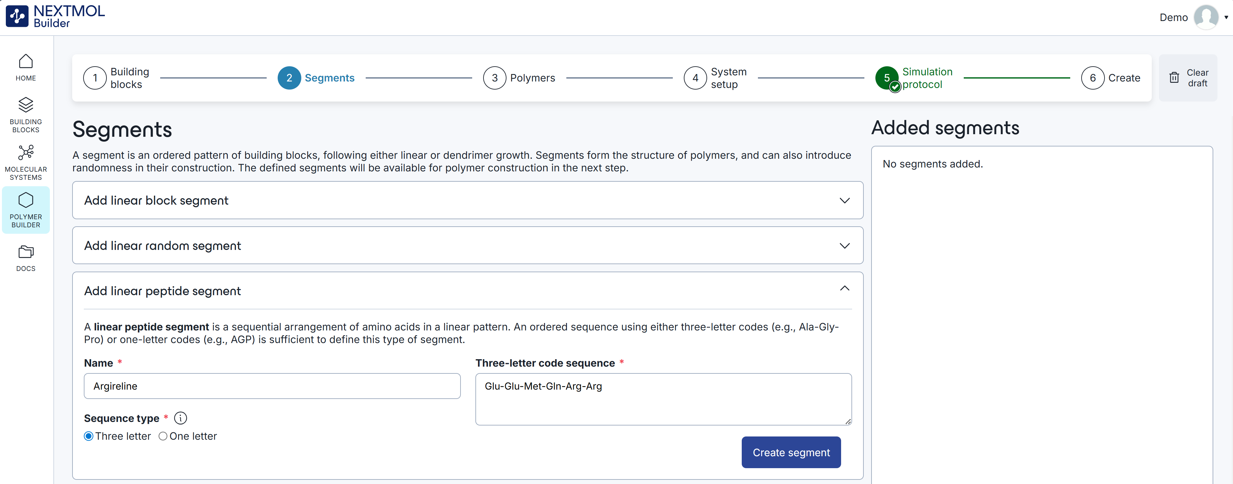The image size is (1233, 484).
Task: Click the Demo user avatar
Action: click(1206, 17)
